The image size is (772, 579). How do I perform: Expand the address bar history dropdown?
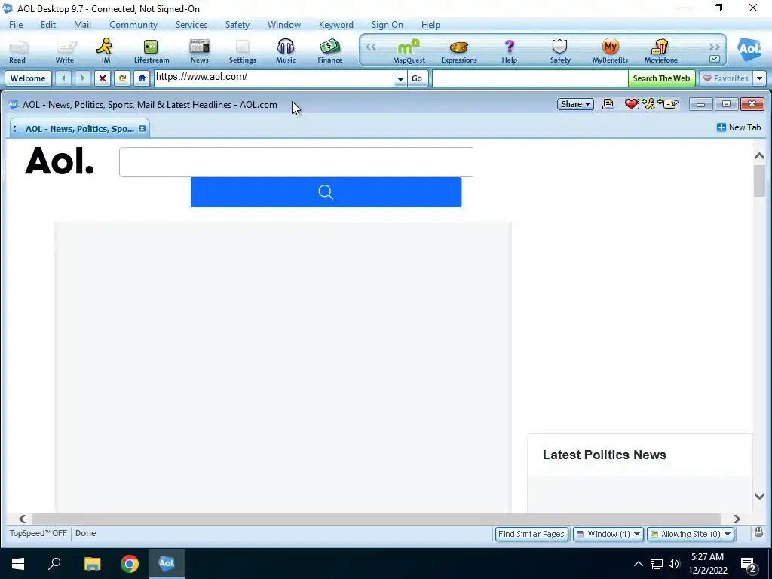click(400, 78)
